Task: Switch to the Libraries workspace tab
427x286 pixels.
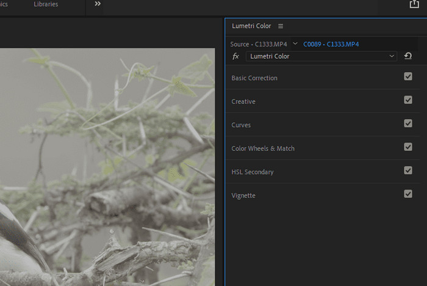Action: (x=46, y=4)
